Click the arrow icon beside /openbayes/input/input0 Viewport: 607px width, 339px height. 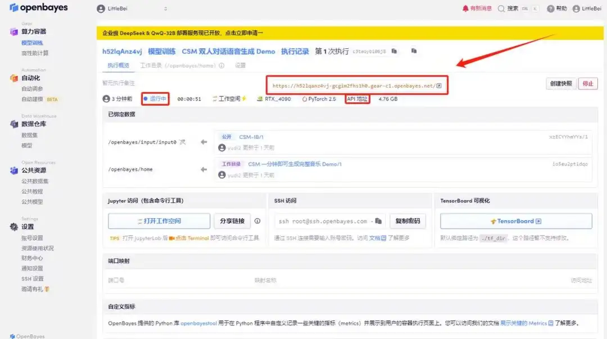click(203, 142)
